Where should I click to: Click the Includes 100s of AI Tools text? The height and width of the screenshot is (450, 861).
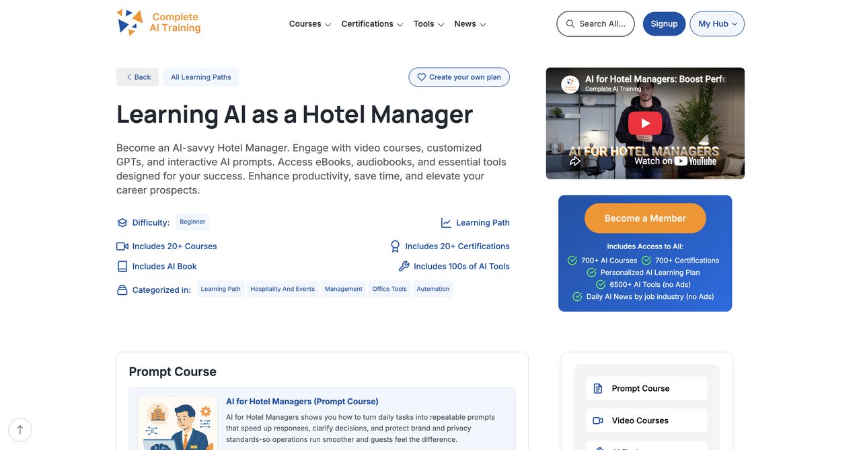pyautogui.click(x=461, y=267)
